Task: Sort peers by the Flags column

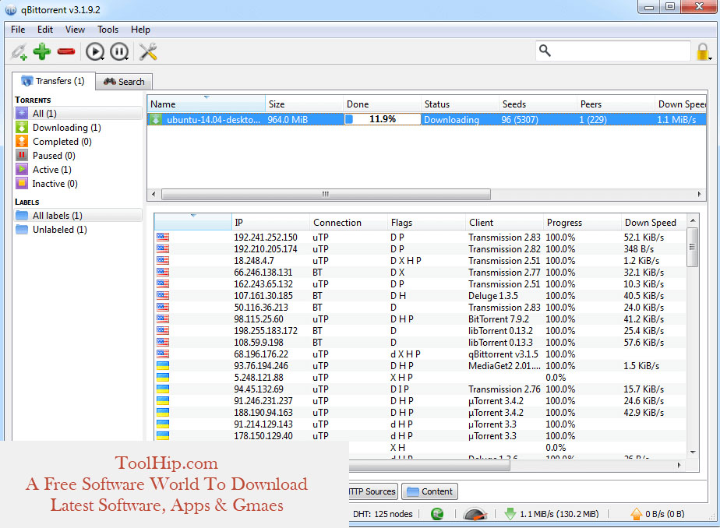Action: [x=426, y=223]
